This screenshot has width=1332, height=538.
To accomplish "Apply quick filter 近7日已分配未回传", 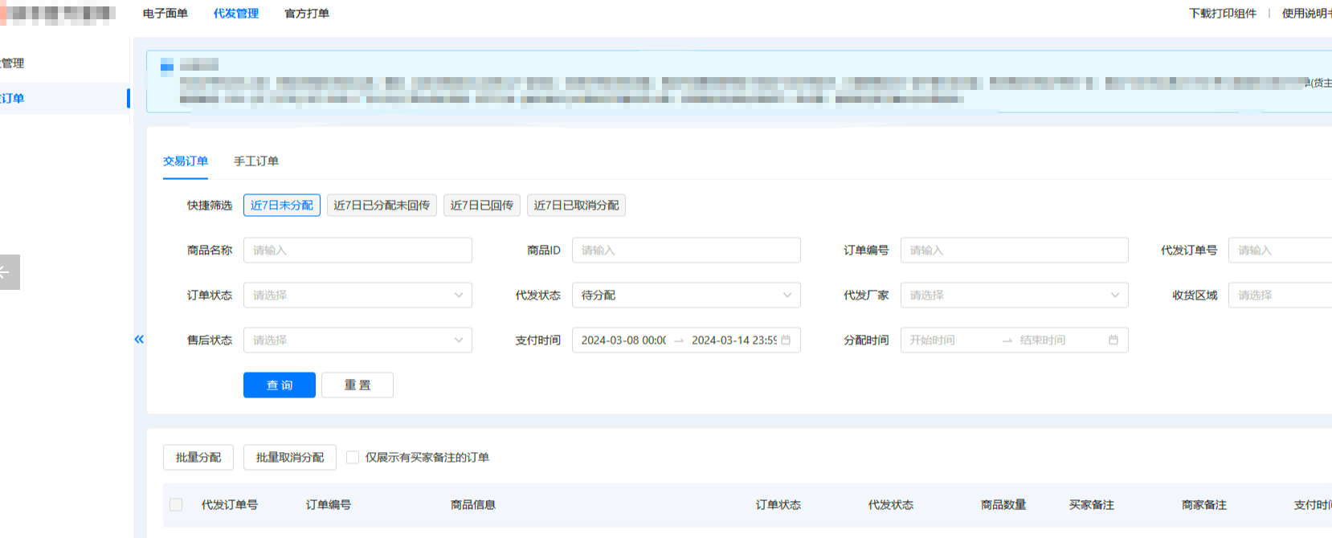I will pyautogui.click(x=382, y=206).
